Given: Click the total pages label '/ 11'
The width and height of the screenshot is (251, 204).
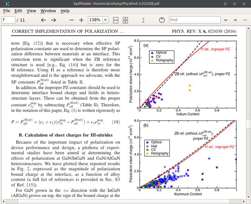Looking at the screenshot, I should 20,20.
